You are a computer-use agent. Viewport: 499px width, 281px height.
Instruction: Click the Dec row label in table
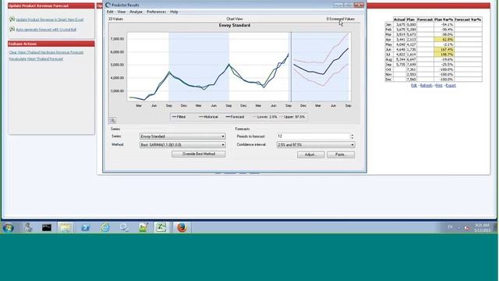click(x=388, y=80)
